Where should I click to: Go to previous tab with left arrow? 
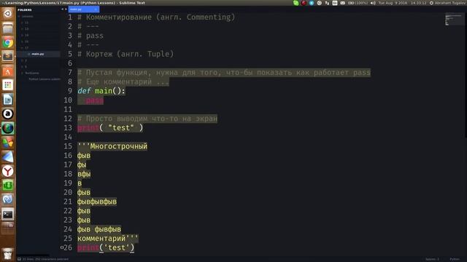pyautogui.click(x=62, y=9)
